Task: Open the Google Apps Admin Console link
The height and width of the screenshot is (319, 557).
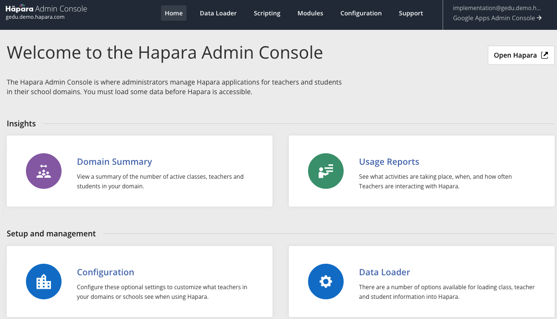Action: click(497, 18)
